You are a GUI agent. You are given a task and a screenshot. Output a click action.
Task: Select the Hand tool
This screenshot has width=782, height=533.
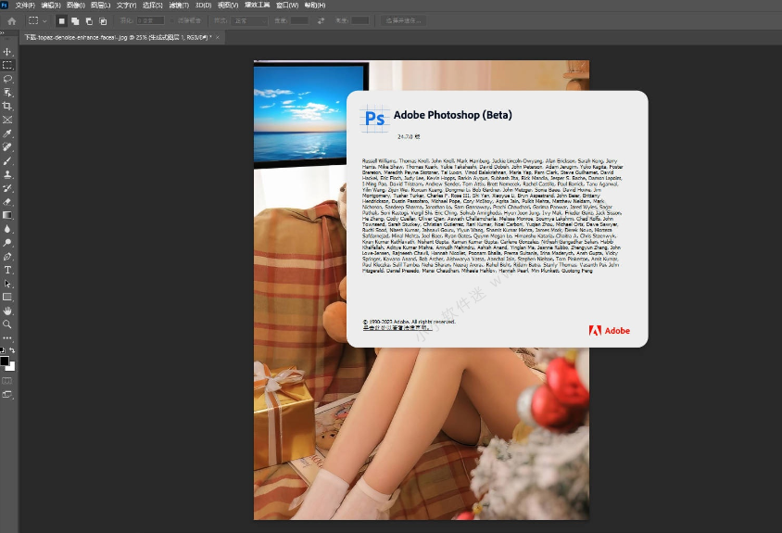pyautogui.click(x=7, y=311)
